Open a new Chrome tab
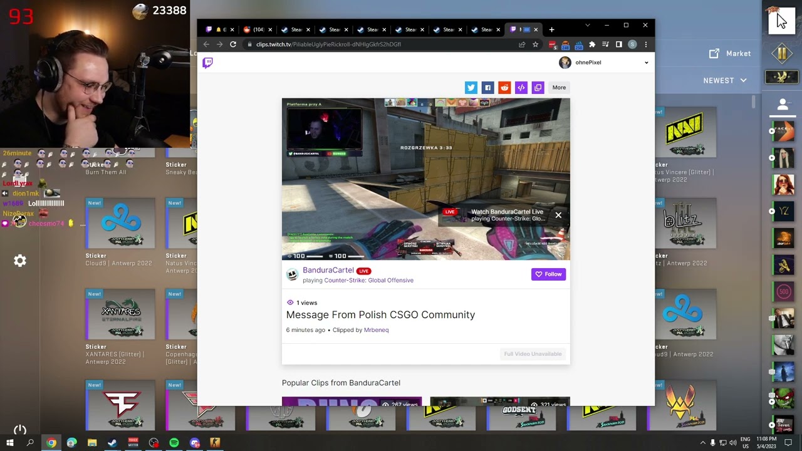This screenshot has width=802, height=451. pyautogui.click(x=551, y=29)
